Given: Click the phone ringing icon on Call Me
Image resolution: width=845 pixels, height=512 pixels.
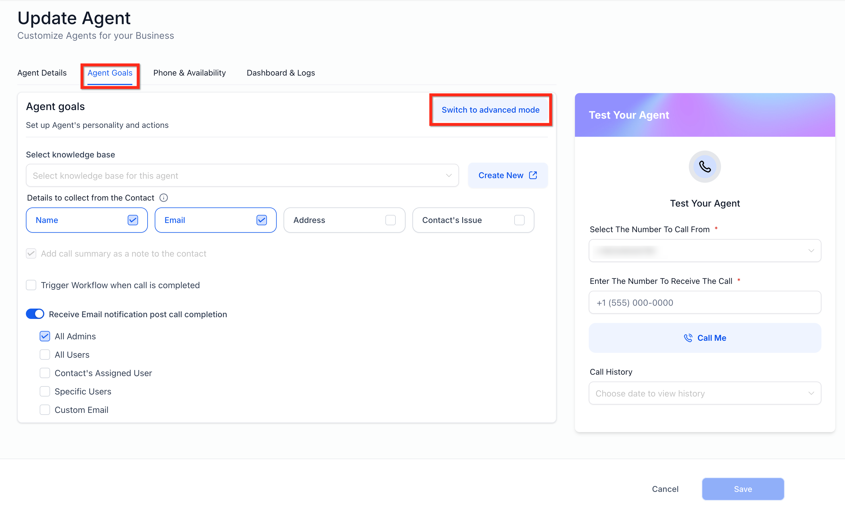Looking at the screenshot, I should 688,338.
